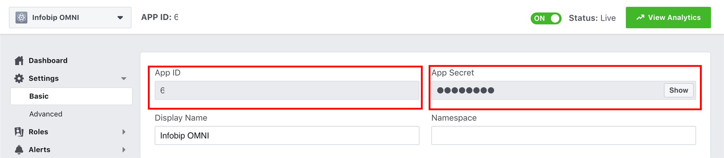Expand the Roles submenu arrow
This screenshot has height=158, width=724.
pyautogui.click(x=124, y=132)
